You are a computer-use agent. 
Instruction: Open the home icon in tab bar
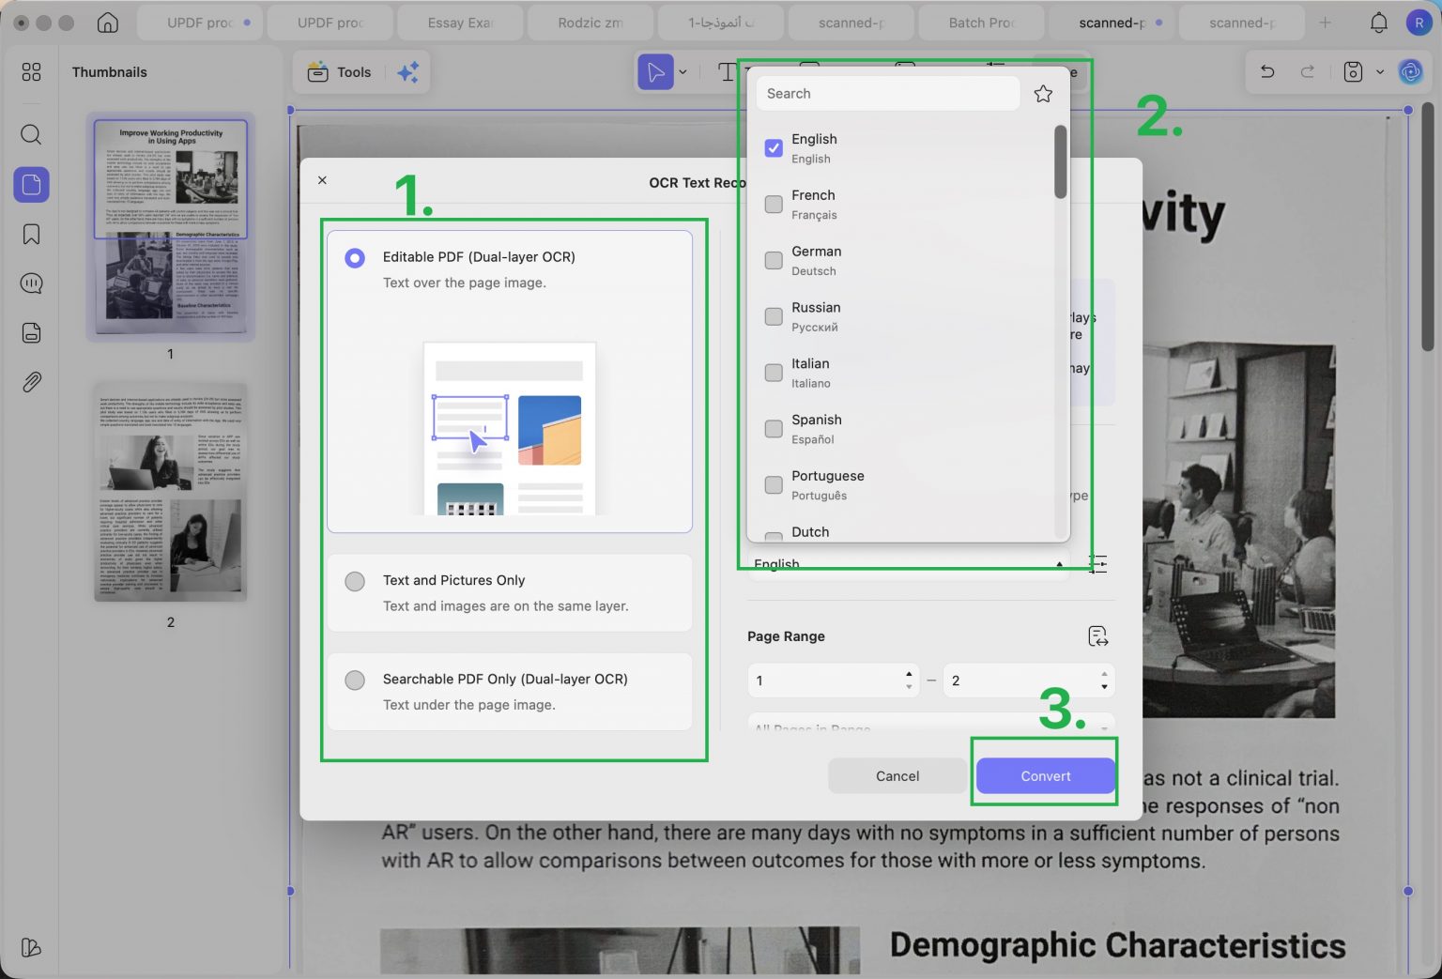[x=108, y=23]
